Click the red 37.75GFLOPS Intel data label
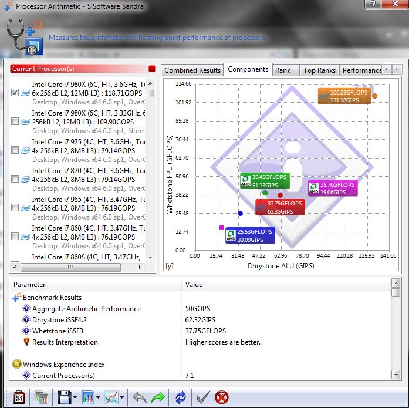The width and height of the screenshot is (409, 408). (x=280, y=207)
